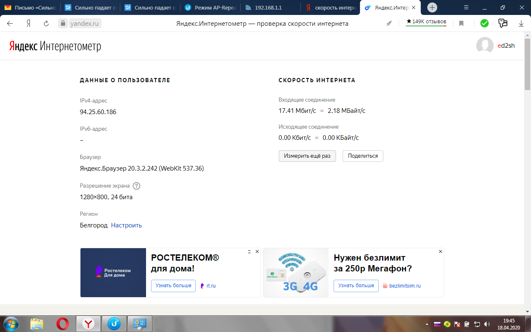Open downloads via the download arrow icon
Viewport: 531px width, 332px height.
pos(521,24)
